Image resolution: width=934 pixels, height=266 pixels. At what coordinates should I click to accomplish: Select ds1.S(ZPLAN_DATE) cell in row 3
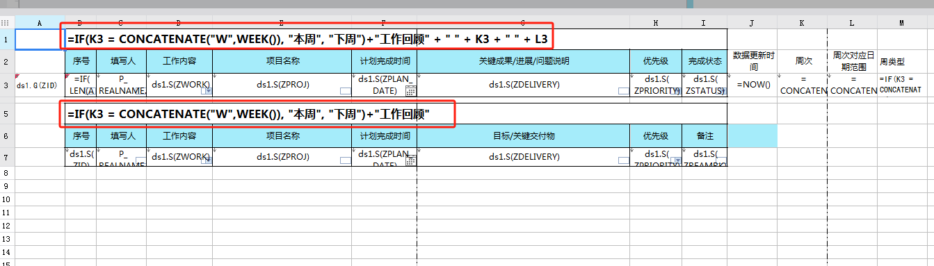[x=384, y=85]
